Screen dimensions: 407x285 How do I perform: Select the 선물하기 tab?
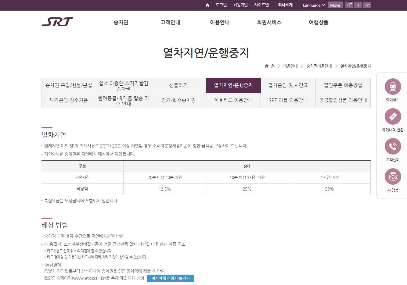tap(178, 85)
